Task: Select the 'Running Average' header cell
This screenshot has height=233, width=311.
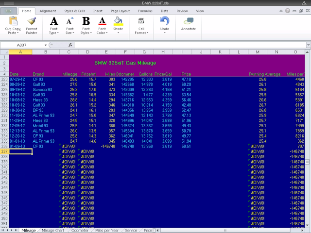Action: click(264, 74)
